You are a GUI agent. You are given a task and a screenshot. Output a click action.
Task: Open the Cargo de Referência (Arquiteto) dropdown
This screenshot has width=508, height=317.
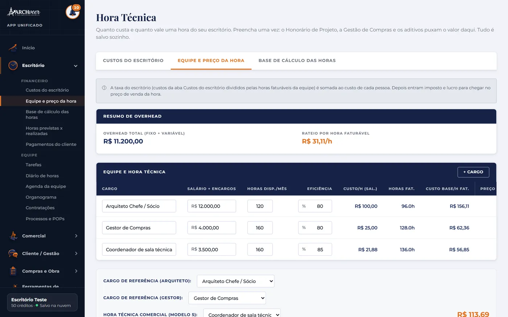coord(235,281)
